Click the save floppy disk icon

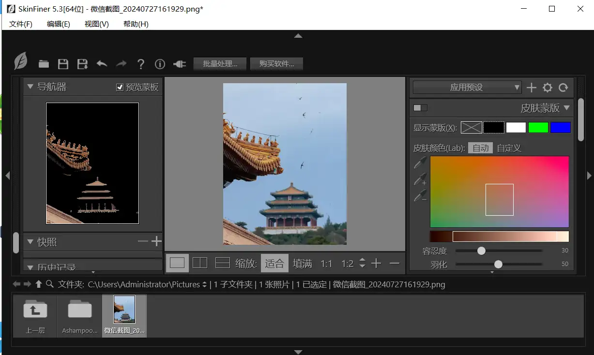pyautogui.click(x=63, y=64)
